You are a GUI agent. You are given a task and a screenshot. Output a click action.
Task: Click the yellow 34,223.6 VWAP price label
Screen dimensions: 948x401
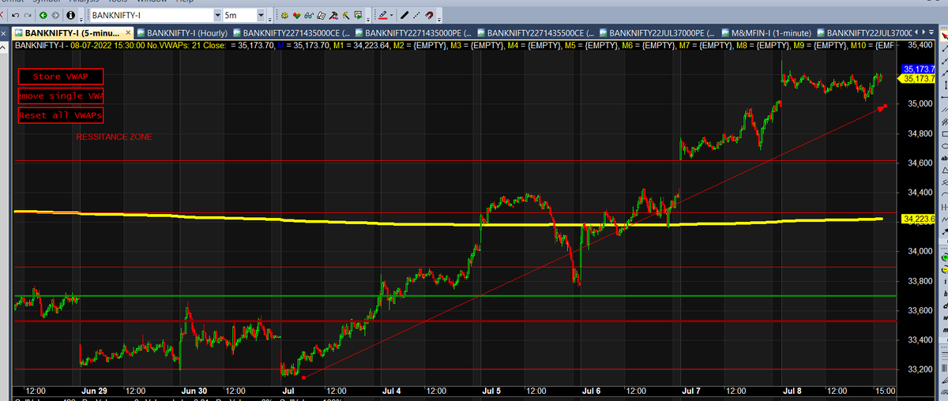(x=918, y=219)
